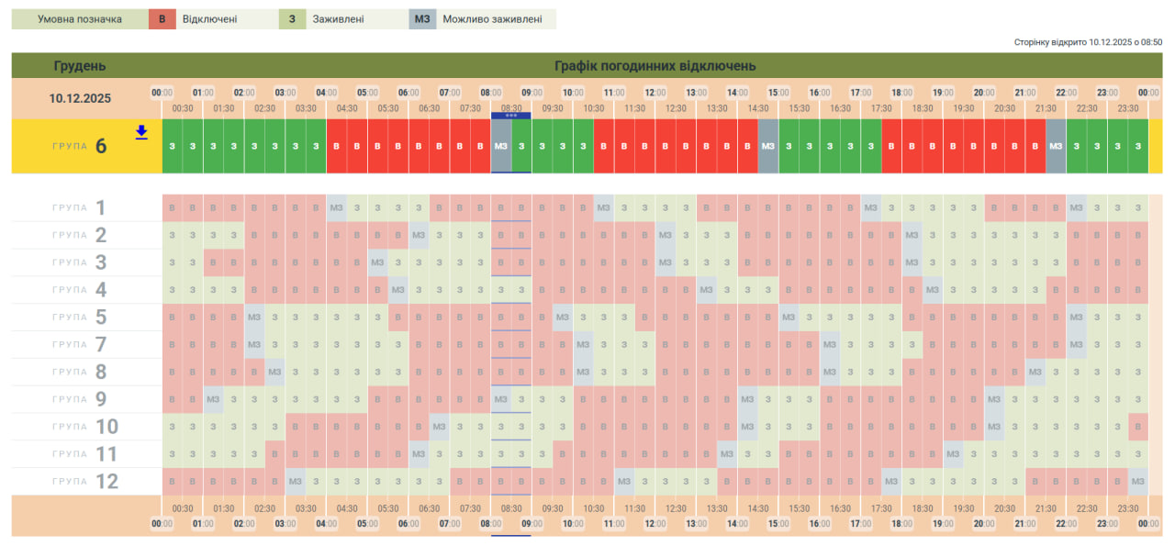Click the "Сторінку відкрито" timestamp text
Screen dimensions: 1175x546
[1088, 42]
